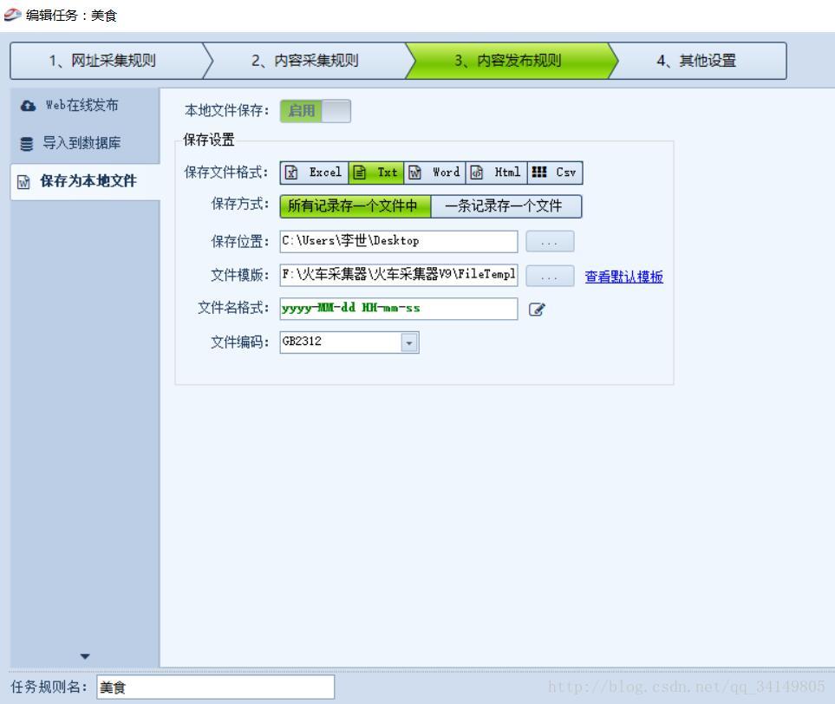This screenshot has width=835, height=704.
Task: Click the edit icon beside 文件名格式
Action: 537,310
